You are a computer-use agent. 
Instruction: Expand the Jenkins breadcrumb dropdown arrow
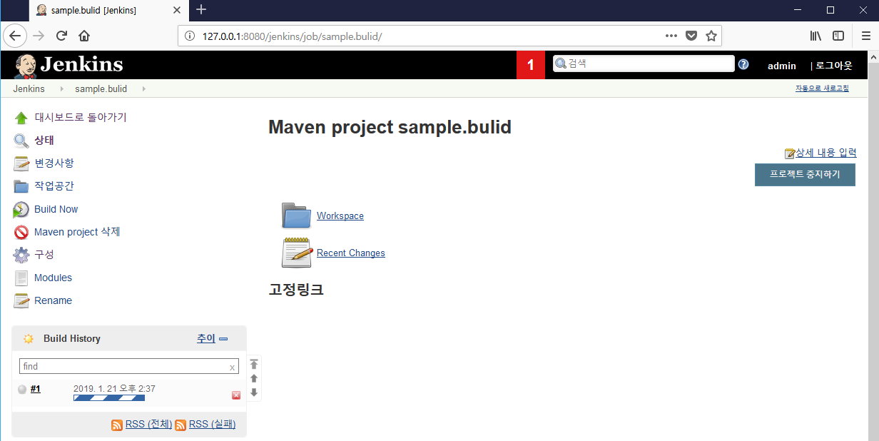[x=61, y=89]
